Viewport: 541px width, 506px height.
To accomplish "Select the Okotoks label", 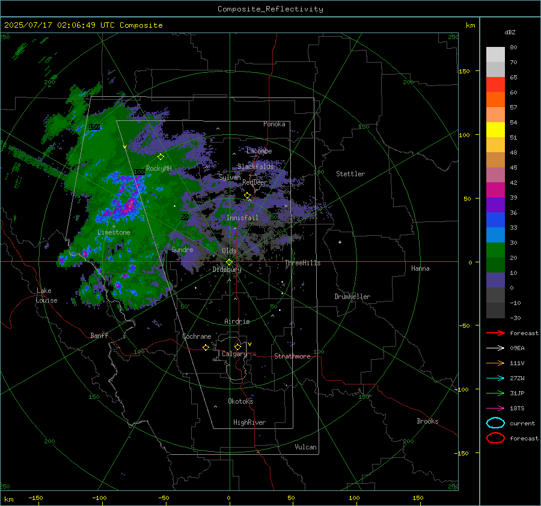I will coord(240,401).
